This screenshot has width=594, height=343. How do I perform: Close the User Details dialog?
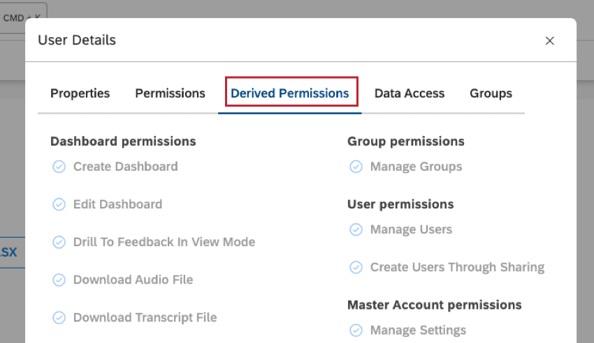[x=550, y=40]
